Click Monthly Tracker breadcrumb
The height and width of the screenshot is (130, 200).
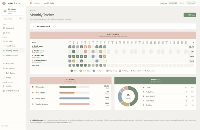tap(49, 3)
